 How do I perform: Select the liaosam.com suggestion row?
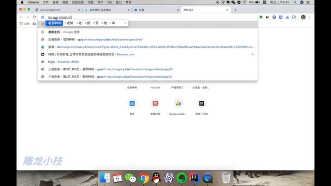pos(147,54)
